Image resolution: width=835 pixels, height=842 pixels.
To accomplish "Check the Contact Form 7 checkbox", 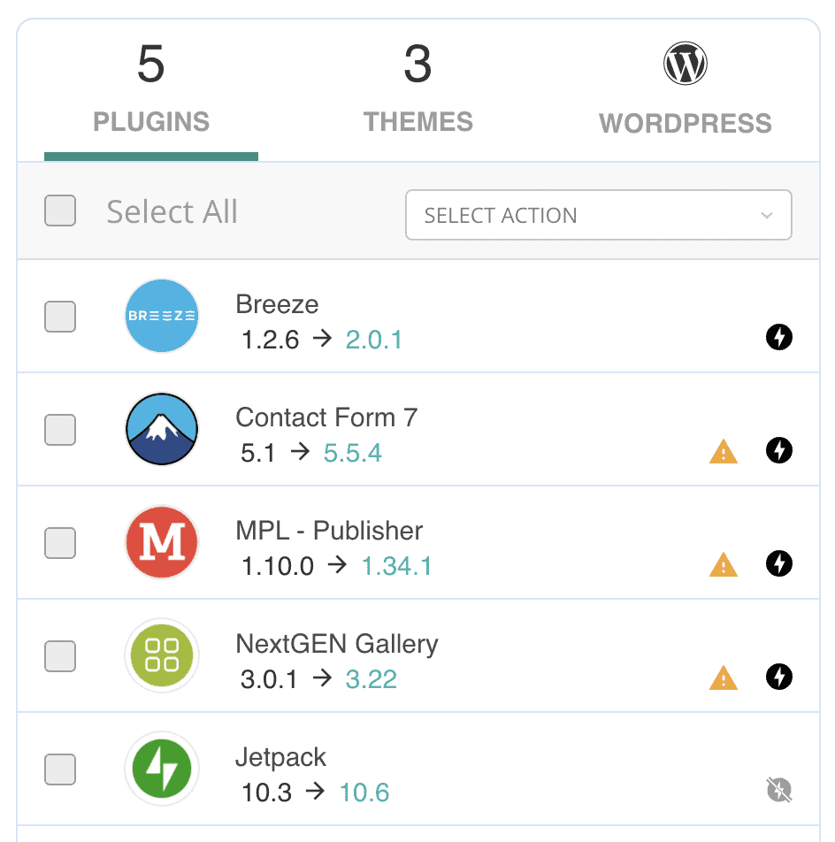I will [x=60, y=430].
